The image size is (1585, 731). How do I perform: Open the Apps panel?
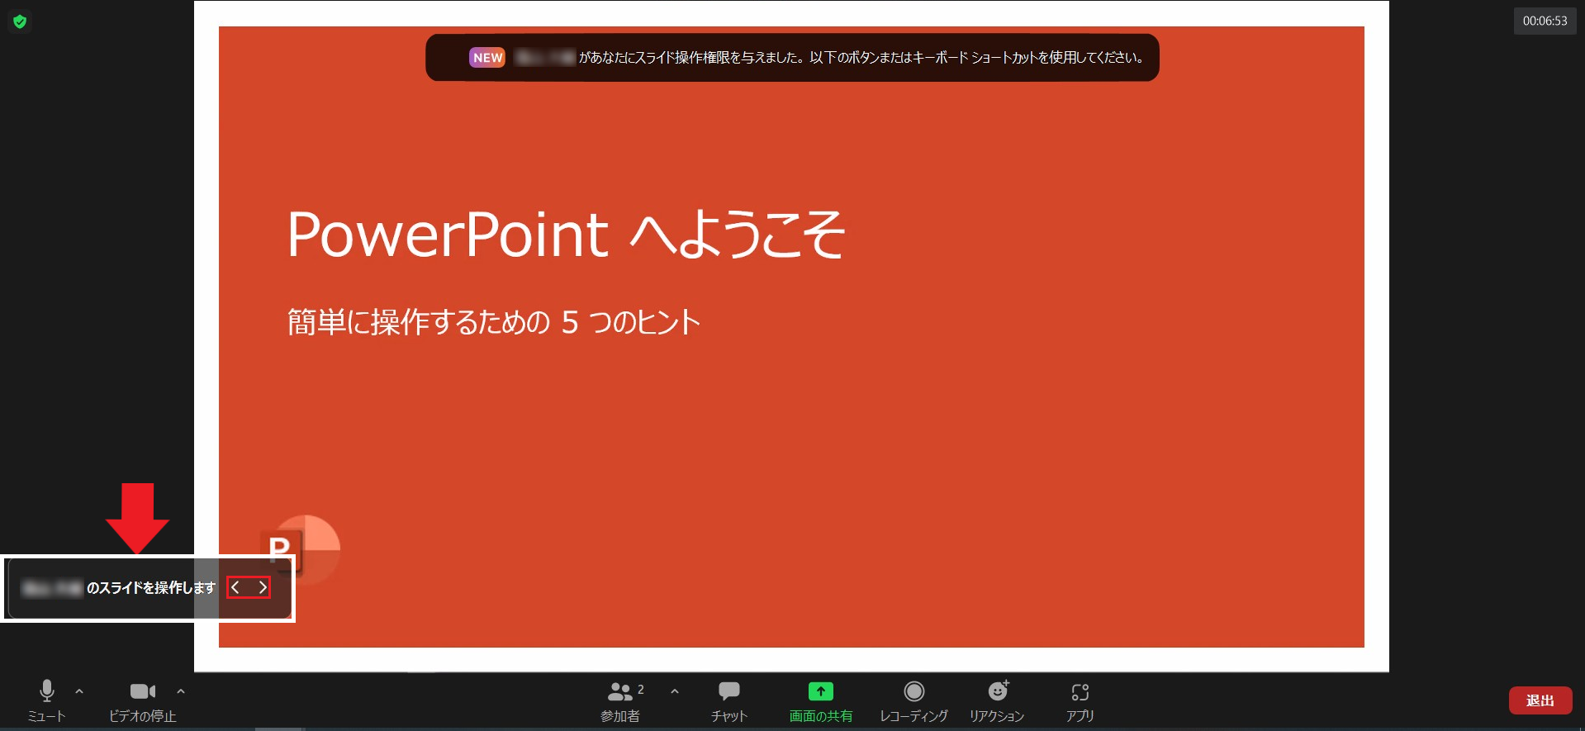point(1080,701)
